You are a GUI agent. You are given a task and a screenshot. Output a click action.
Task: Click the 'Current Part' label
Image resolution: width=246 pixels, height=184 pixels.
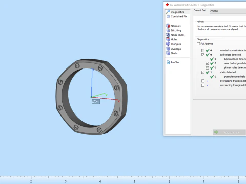pyautogui.click(x=200, y=10)
